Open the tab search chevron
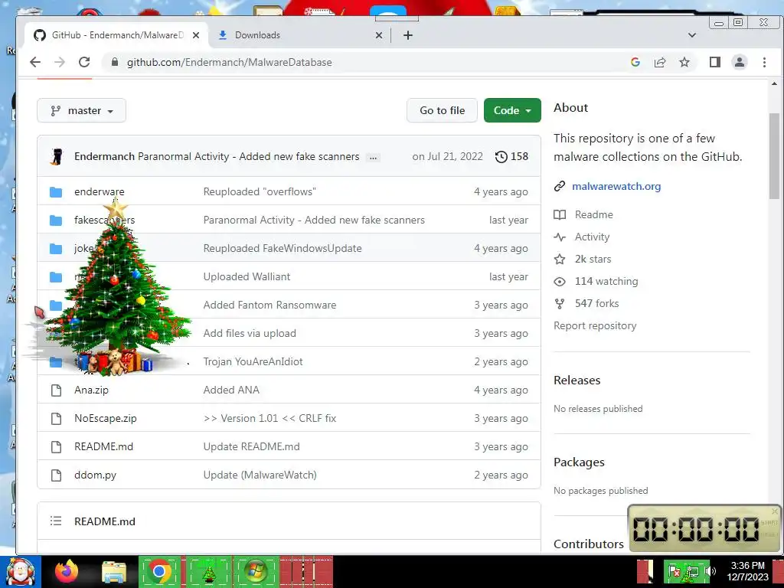Screen dimensions: 784x588 pyautogui.click(x=692, y=35)
